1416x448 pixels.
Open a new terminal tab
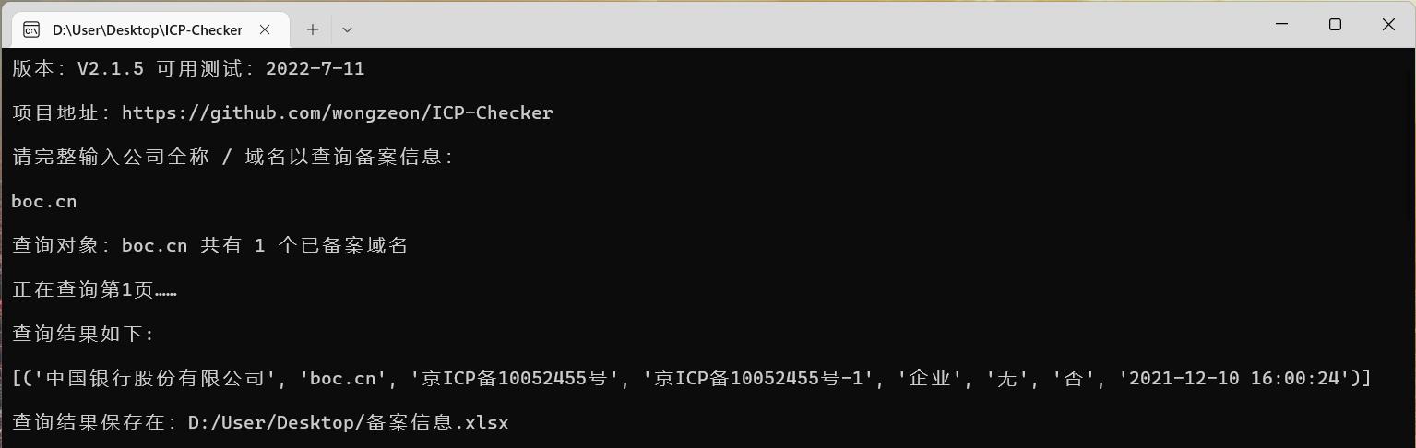[313, 29]
